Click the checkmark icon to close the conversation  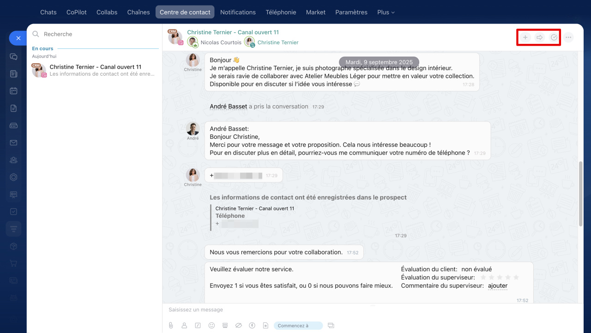(554, 37)
